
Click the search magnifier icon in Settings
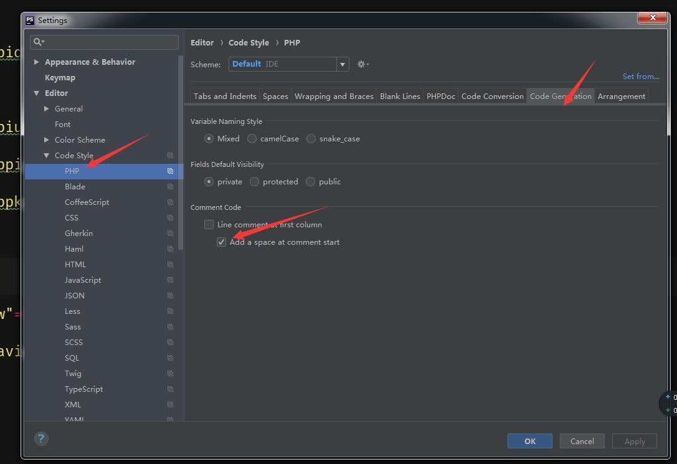coord(38,42)
